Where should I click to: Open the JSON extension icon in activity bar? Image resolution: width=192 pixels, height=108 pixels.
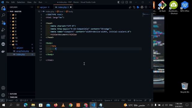pos(3,44)
